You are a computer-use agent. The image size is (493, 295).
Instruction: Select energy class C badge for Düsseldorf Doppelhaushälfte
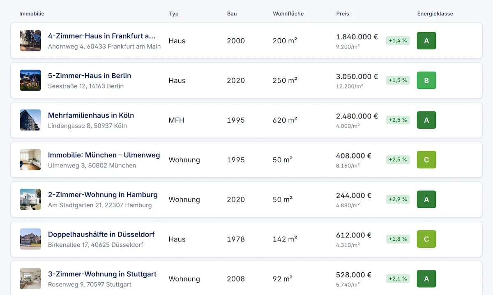click(x=426, y=239)
